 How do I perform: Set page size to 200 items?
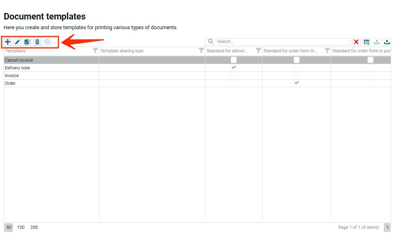(x=34, y=228)
